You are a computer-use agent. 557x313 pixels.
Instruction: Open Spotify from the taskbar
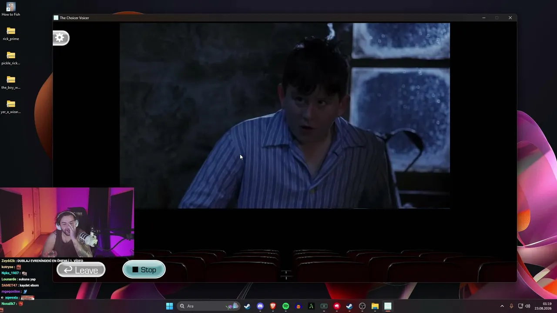(x=285, y=306)
